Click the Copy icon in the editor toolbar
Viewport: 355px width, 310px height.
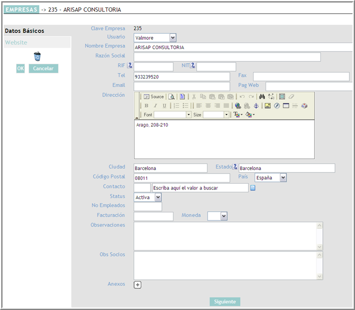click(x=203, y=96)
